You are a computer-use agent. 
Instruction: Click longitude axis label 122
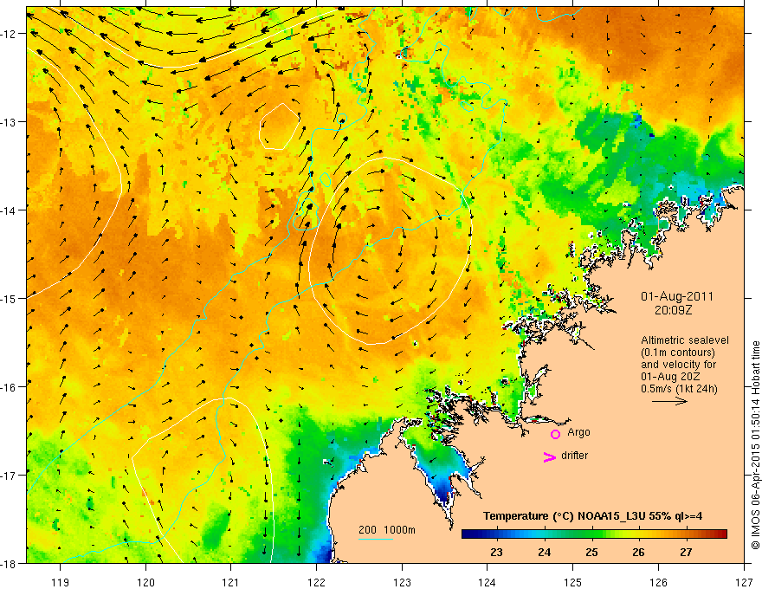coord(316,582)
